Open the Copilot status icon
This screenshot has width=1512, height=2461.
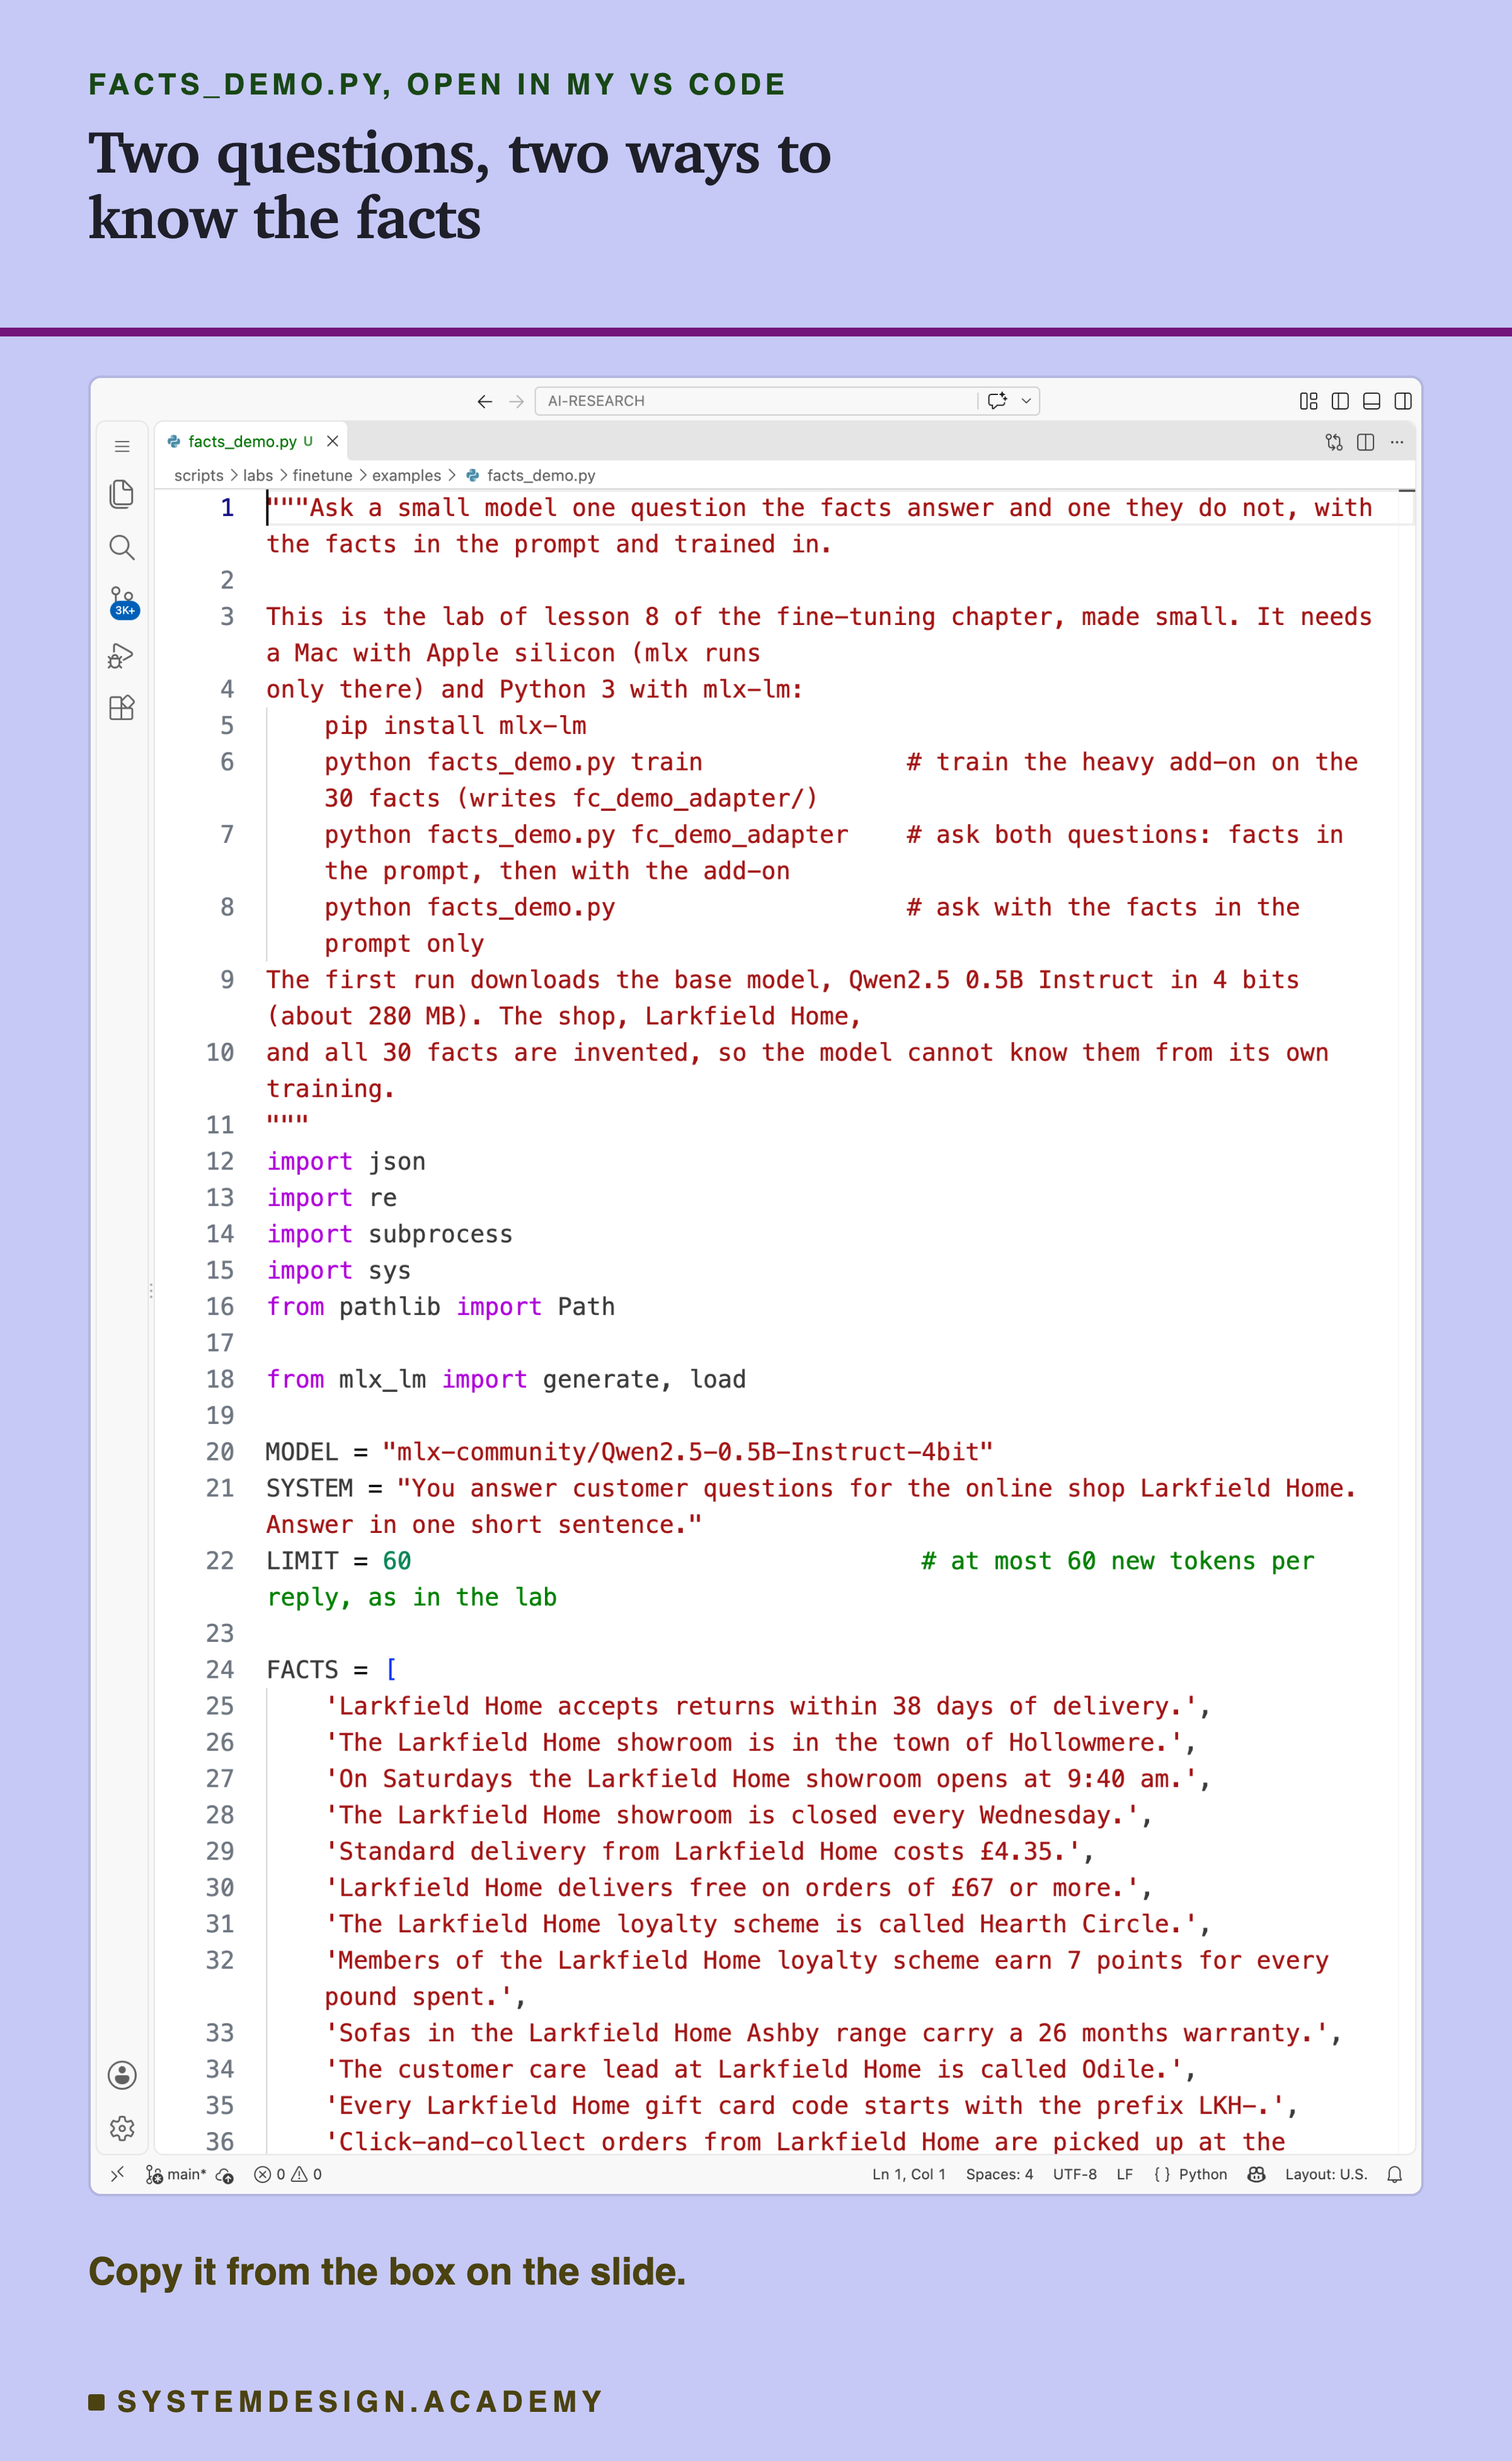click(x=1256, y=2174)
